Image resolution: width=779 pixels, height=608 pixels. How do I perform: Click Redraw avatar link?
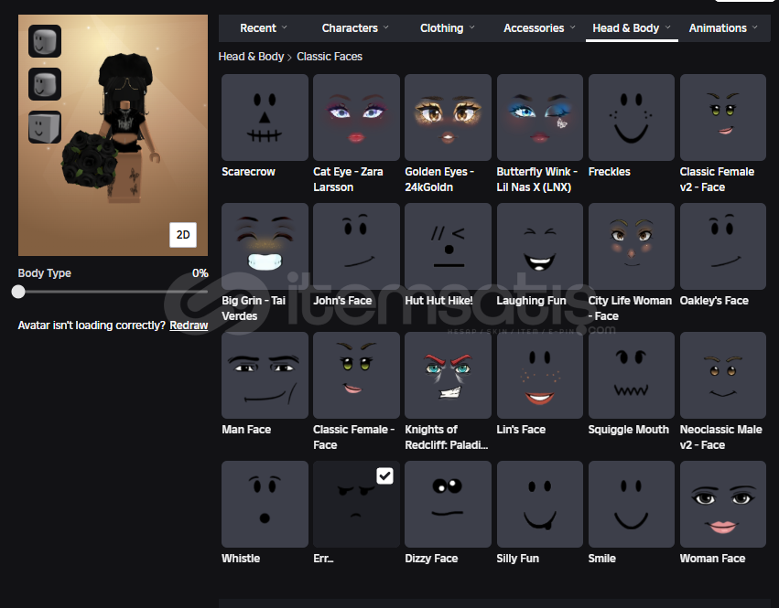(189, 325)
